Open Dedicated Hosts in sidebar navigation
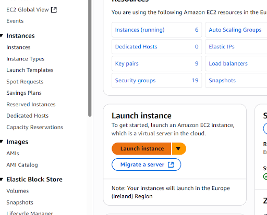The image size is (267, 215). tap(28, 116)
